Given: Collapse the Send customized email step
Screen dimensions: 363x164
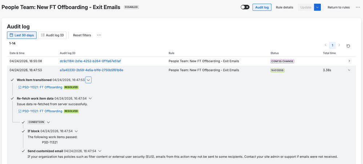Looking at the screenshot, I should point(100,151).
